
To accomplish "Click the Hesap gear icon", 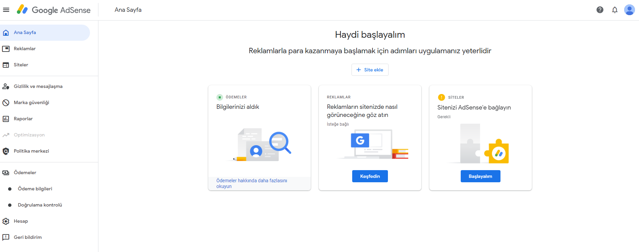I will [x=6, y=221].
